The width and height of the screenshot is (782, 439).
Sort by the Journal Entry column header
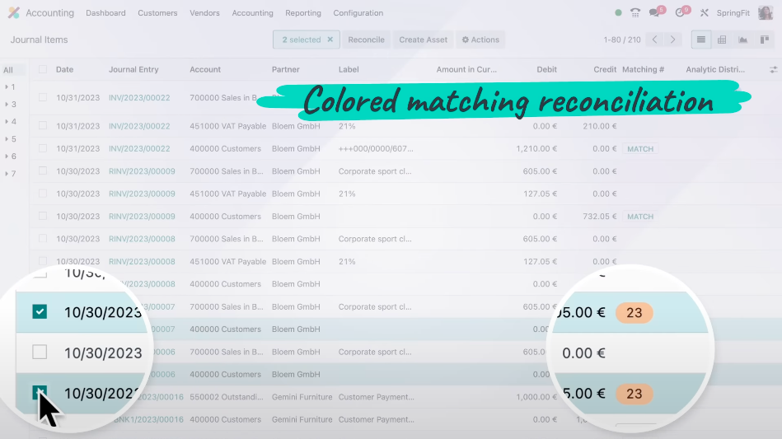coord(133,69)
